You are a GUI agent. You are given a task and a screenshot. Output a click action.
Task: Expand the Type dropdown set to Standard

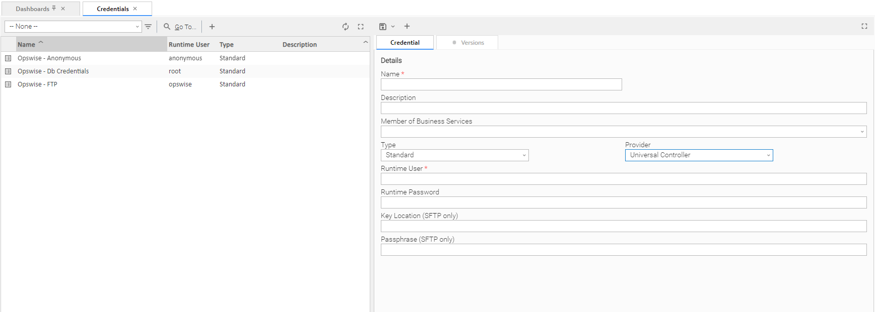pos(454,155)
